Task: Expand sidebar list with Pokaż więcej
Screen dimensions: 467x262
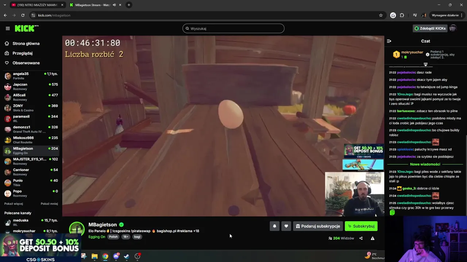Action: pos(13,204)
